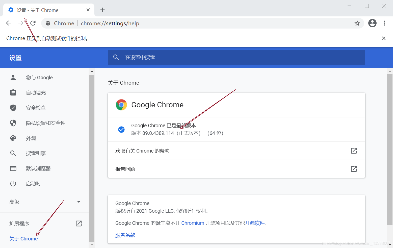Click the blue checkmark update status icon
This screenshot has width=393, height=248.
(x=121, y=130)
